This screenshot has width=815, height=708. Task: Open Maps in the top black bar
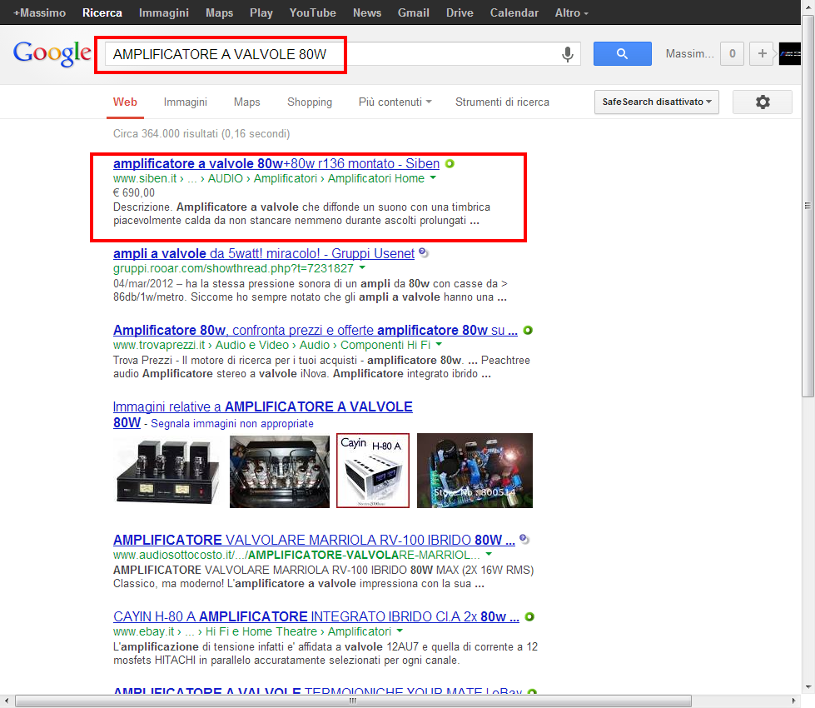(219, 12)
